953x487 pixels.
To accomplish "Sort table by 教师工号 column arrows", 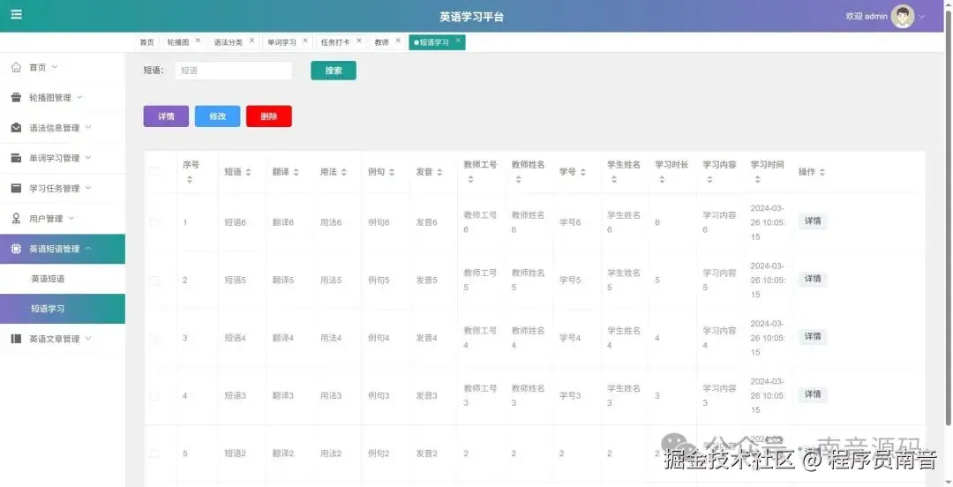I will pos(470,180).
